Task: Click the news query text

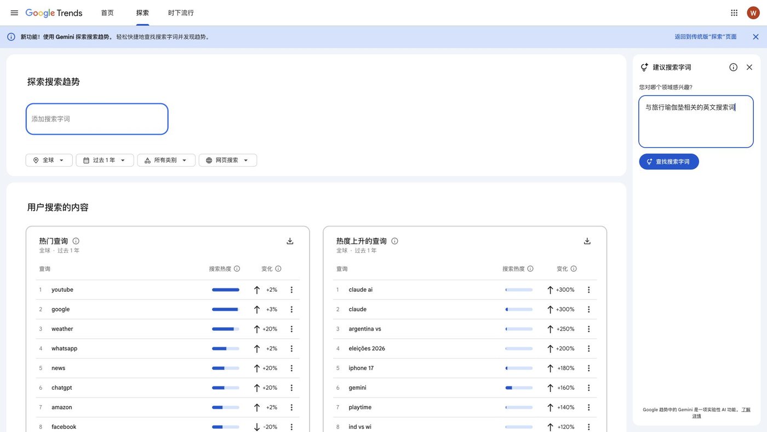Action: [x=58, y=368]
